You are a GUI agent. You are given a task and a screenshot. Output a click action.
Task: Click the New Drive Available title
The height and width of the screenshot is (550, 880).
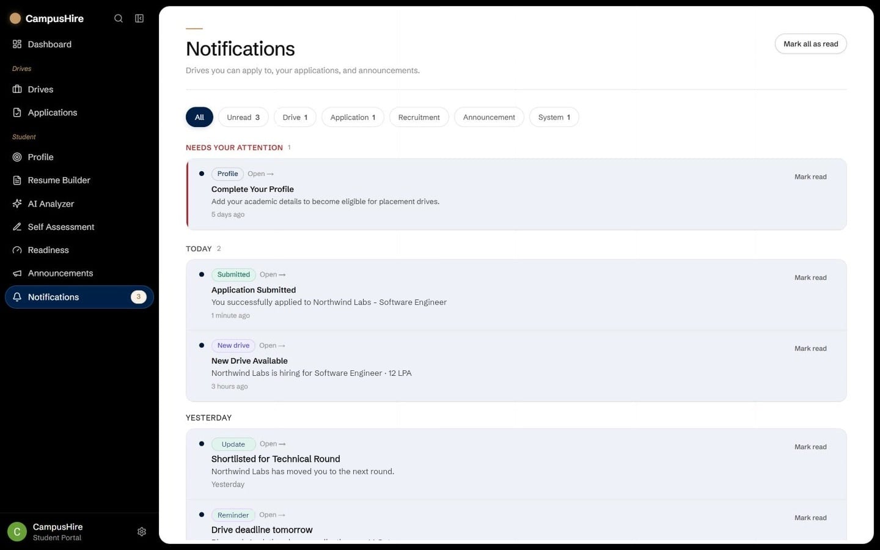coord(249,361)
